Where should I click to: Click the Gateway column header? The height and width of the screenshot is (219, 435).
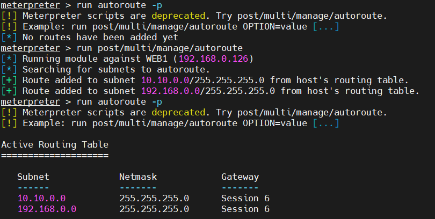tap(240, 177)
